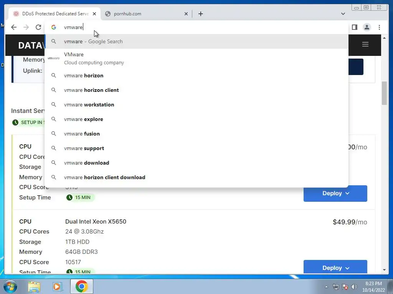Click the taskbar clock showing 8:23 PM

pyautogui.click(x=373, y=287)
